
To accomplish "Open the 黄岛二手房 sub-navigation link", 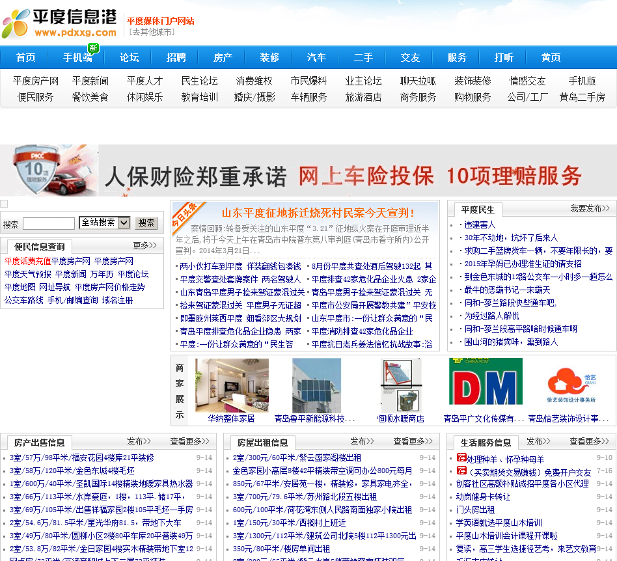I will (583, 97).
